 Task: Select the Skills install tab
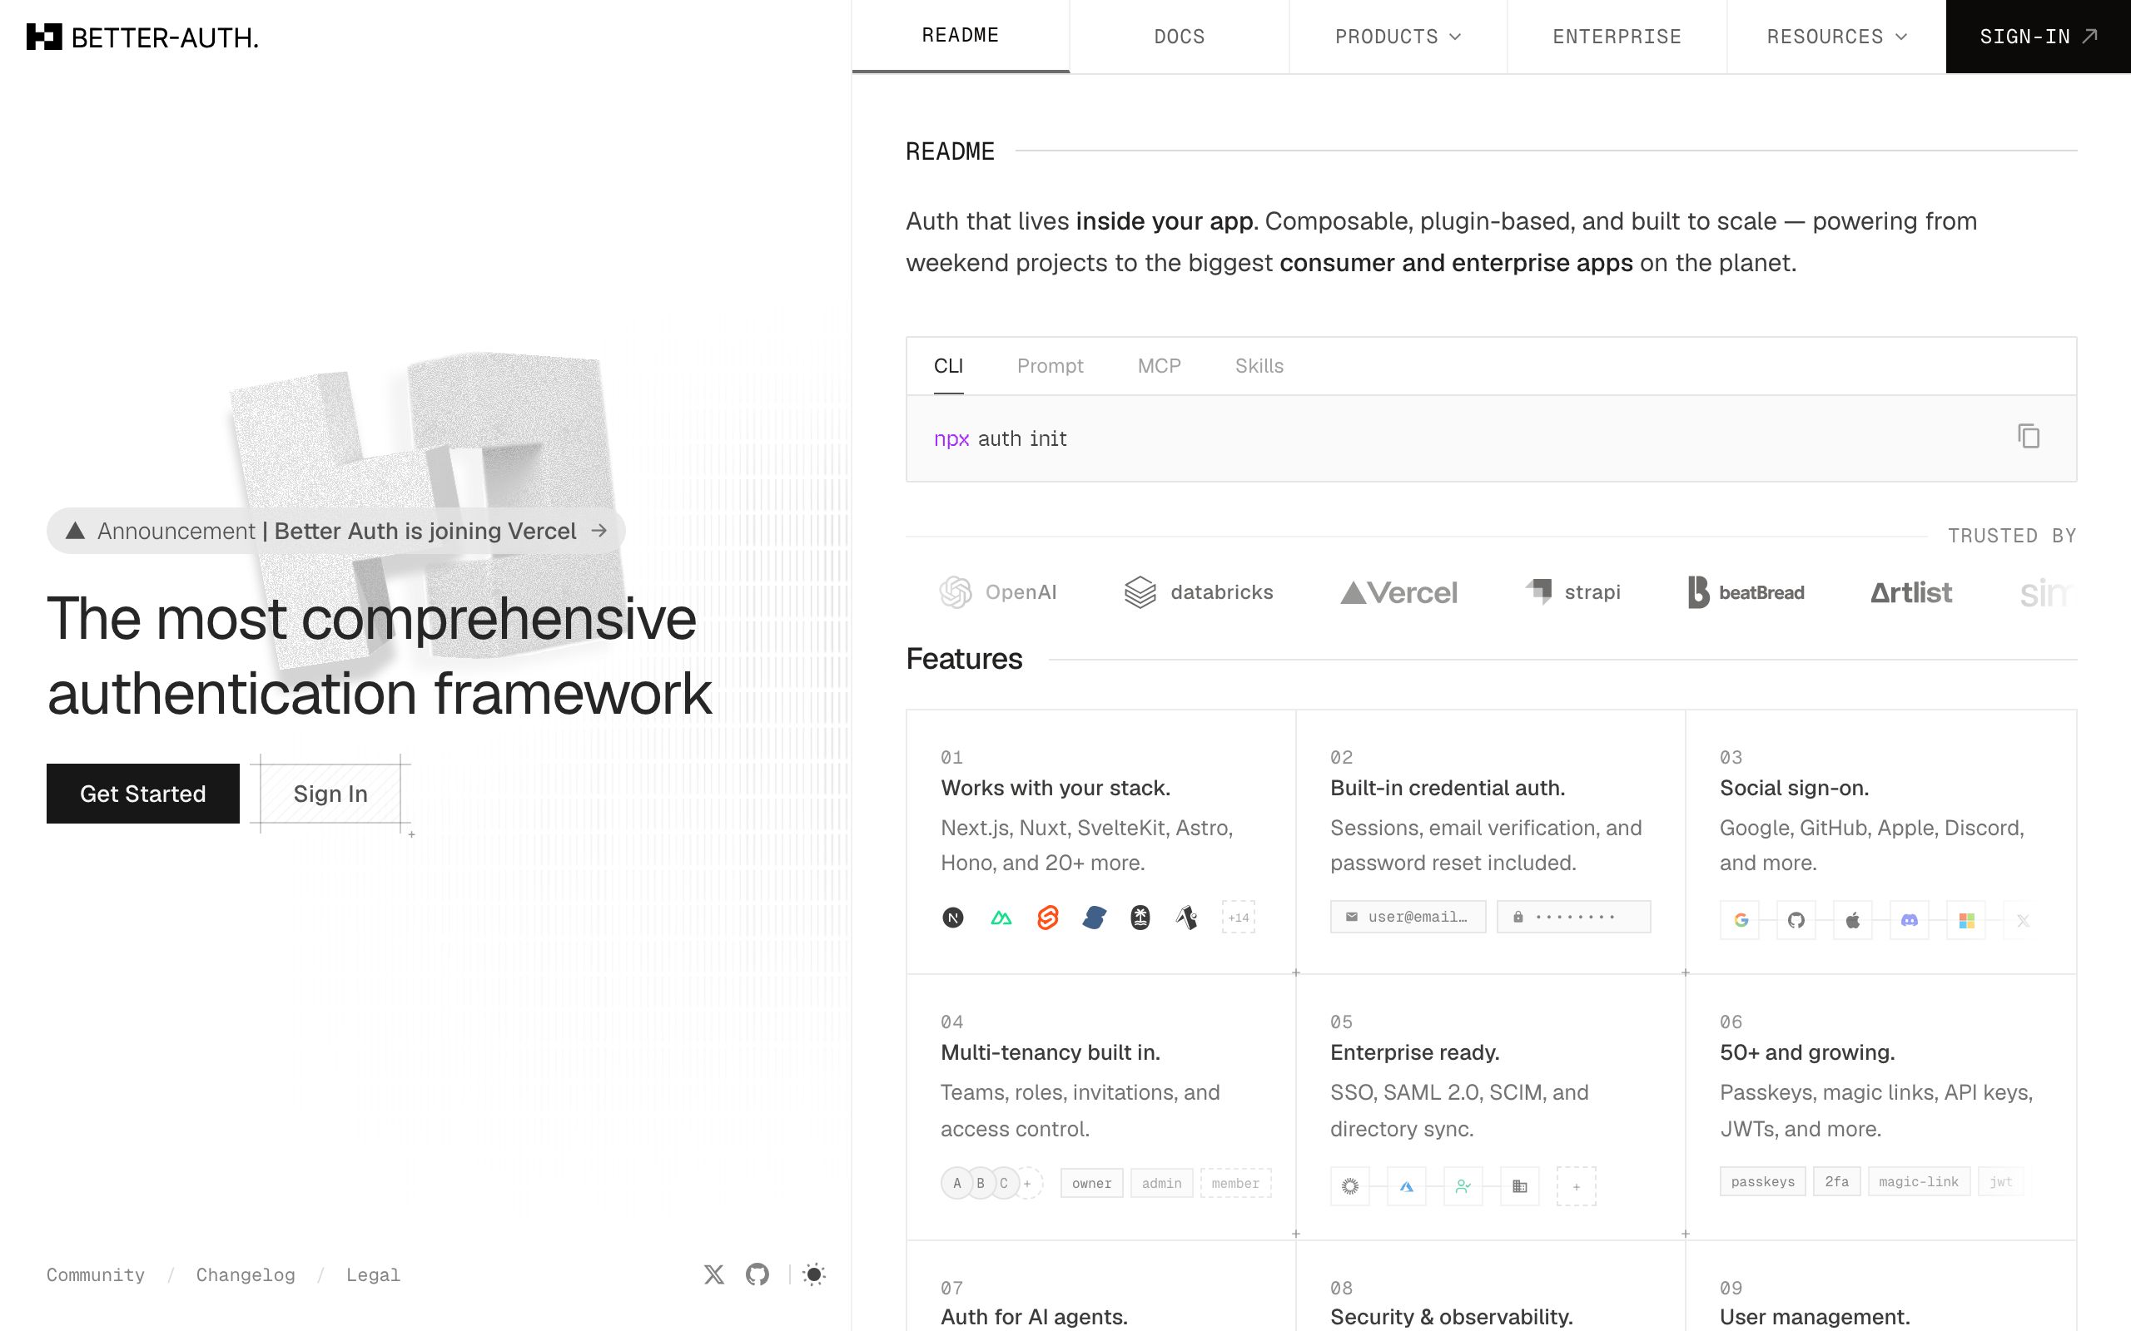(x=1259, y=366)
